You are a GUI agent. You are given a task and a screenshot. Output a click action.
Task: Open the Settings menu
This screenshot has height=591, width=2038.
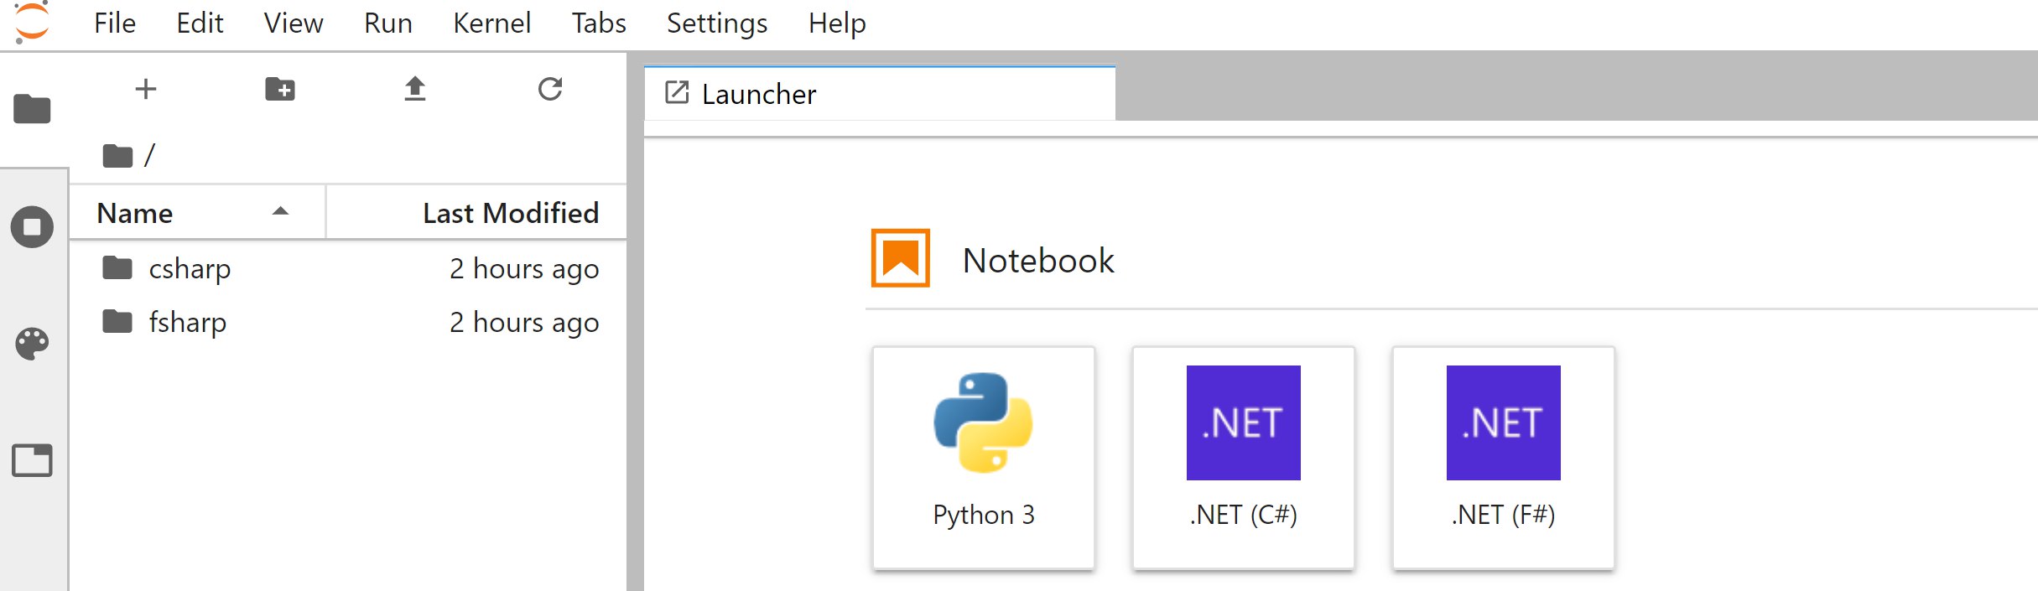717,23
